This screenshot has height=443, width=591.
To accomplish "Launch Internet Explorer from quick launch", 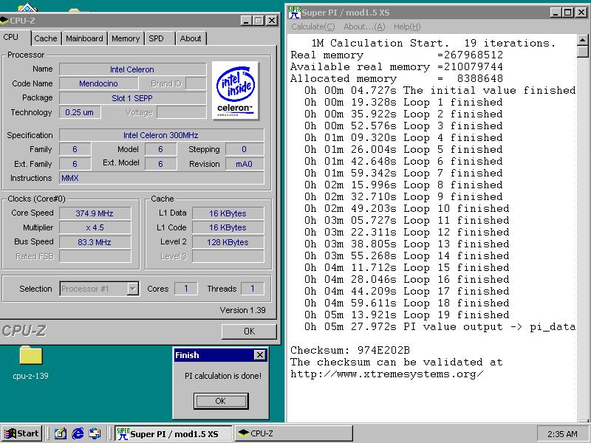I will 78,433.
